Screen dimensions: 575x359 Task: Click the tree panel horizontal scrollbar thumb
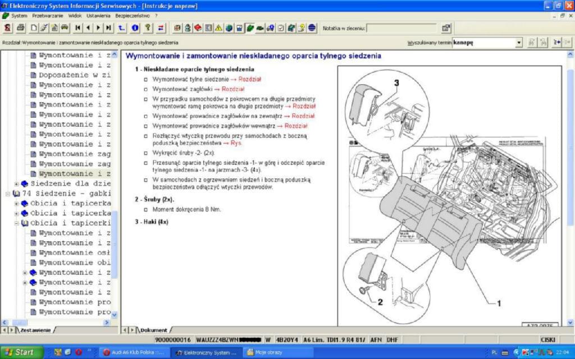click(20, 323)
